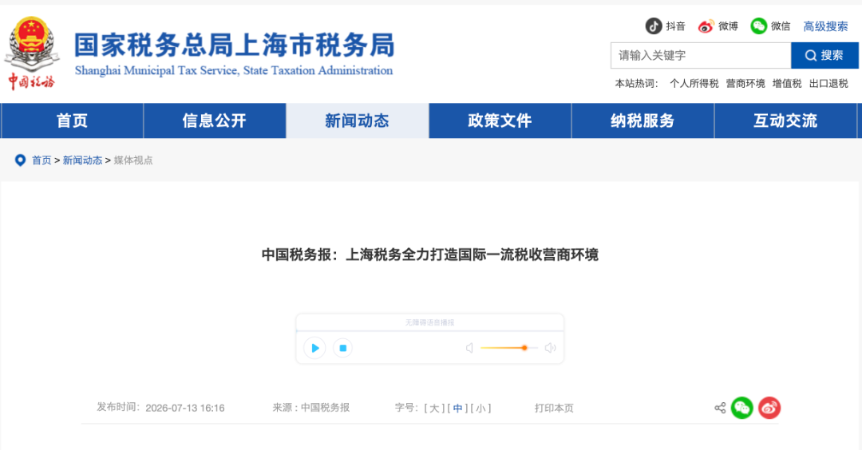
Task: Click 打印本页 print link
Action: click(554, 409)
